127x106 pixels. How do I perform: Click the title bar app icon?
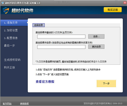point(3,3)
